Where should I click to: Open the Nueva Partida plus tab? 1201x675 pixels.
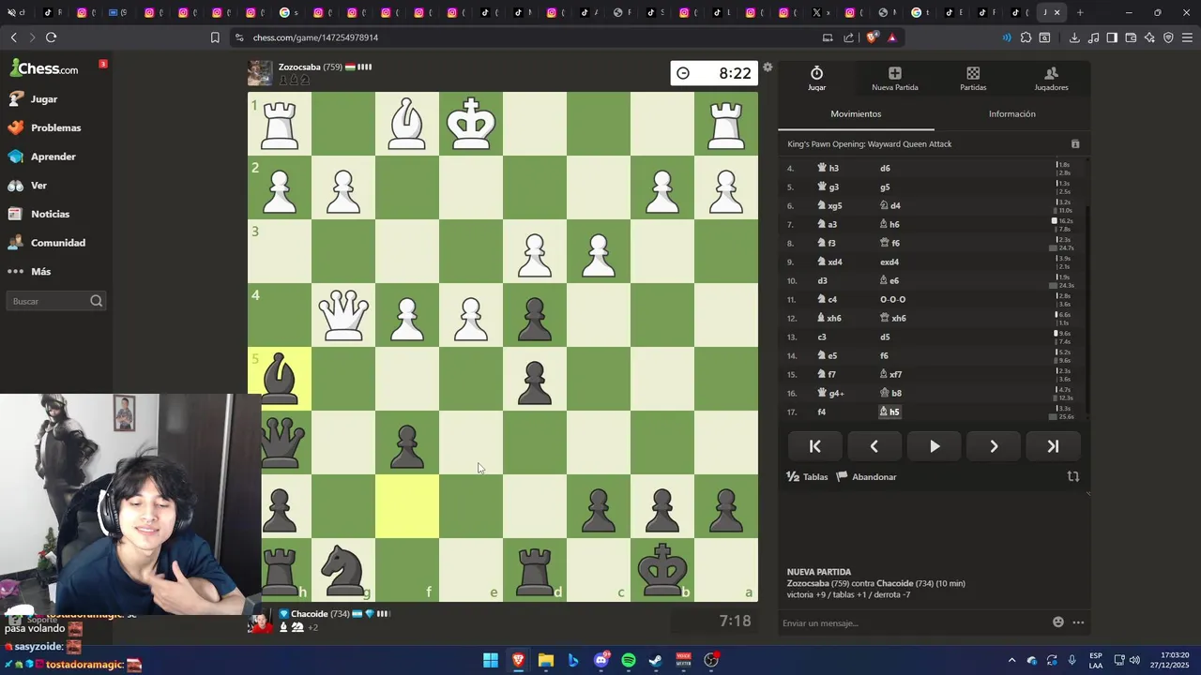click(894, 79)
